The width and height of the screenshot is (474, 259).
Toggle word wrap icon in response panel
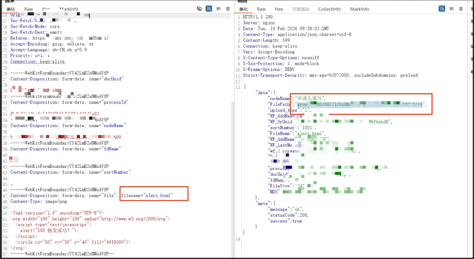[442, 9]
